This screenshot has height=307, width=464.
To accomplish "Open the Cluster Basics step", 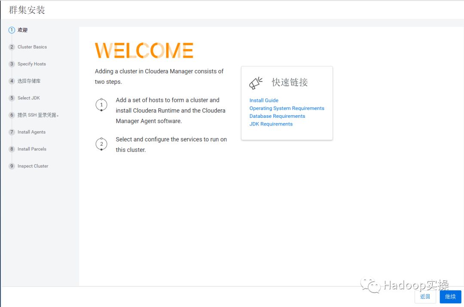I will [x=32, y=47].
